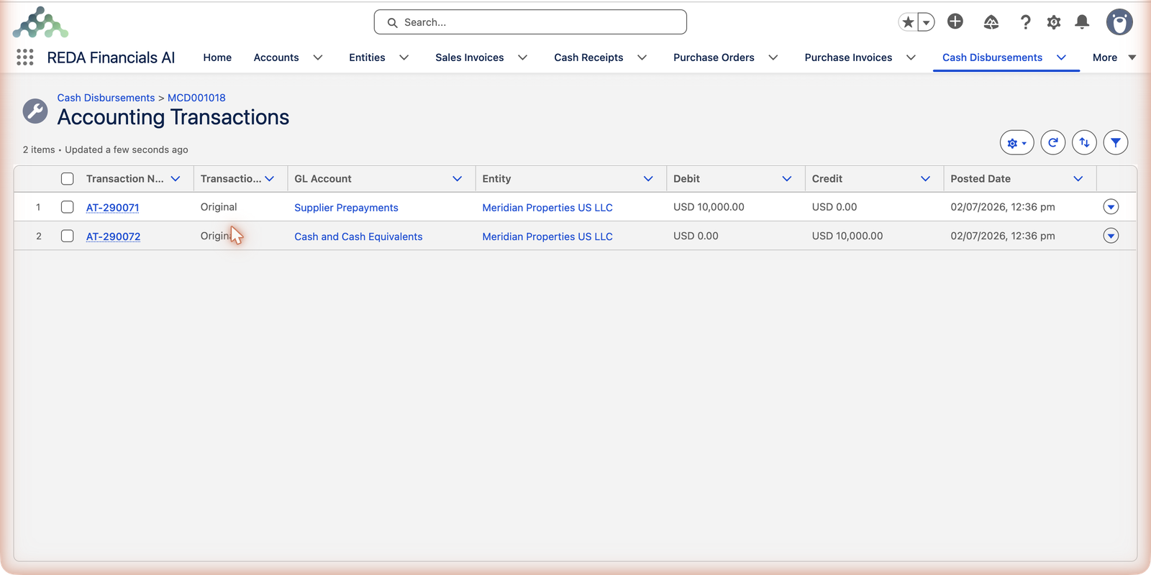Screen dimensions: 1151x575
Task: Open the Trailhead guidance icon
Action: (991, 22)
